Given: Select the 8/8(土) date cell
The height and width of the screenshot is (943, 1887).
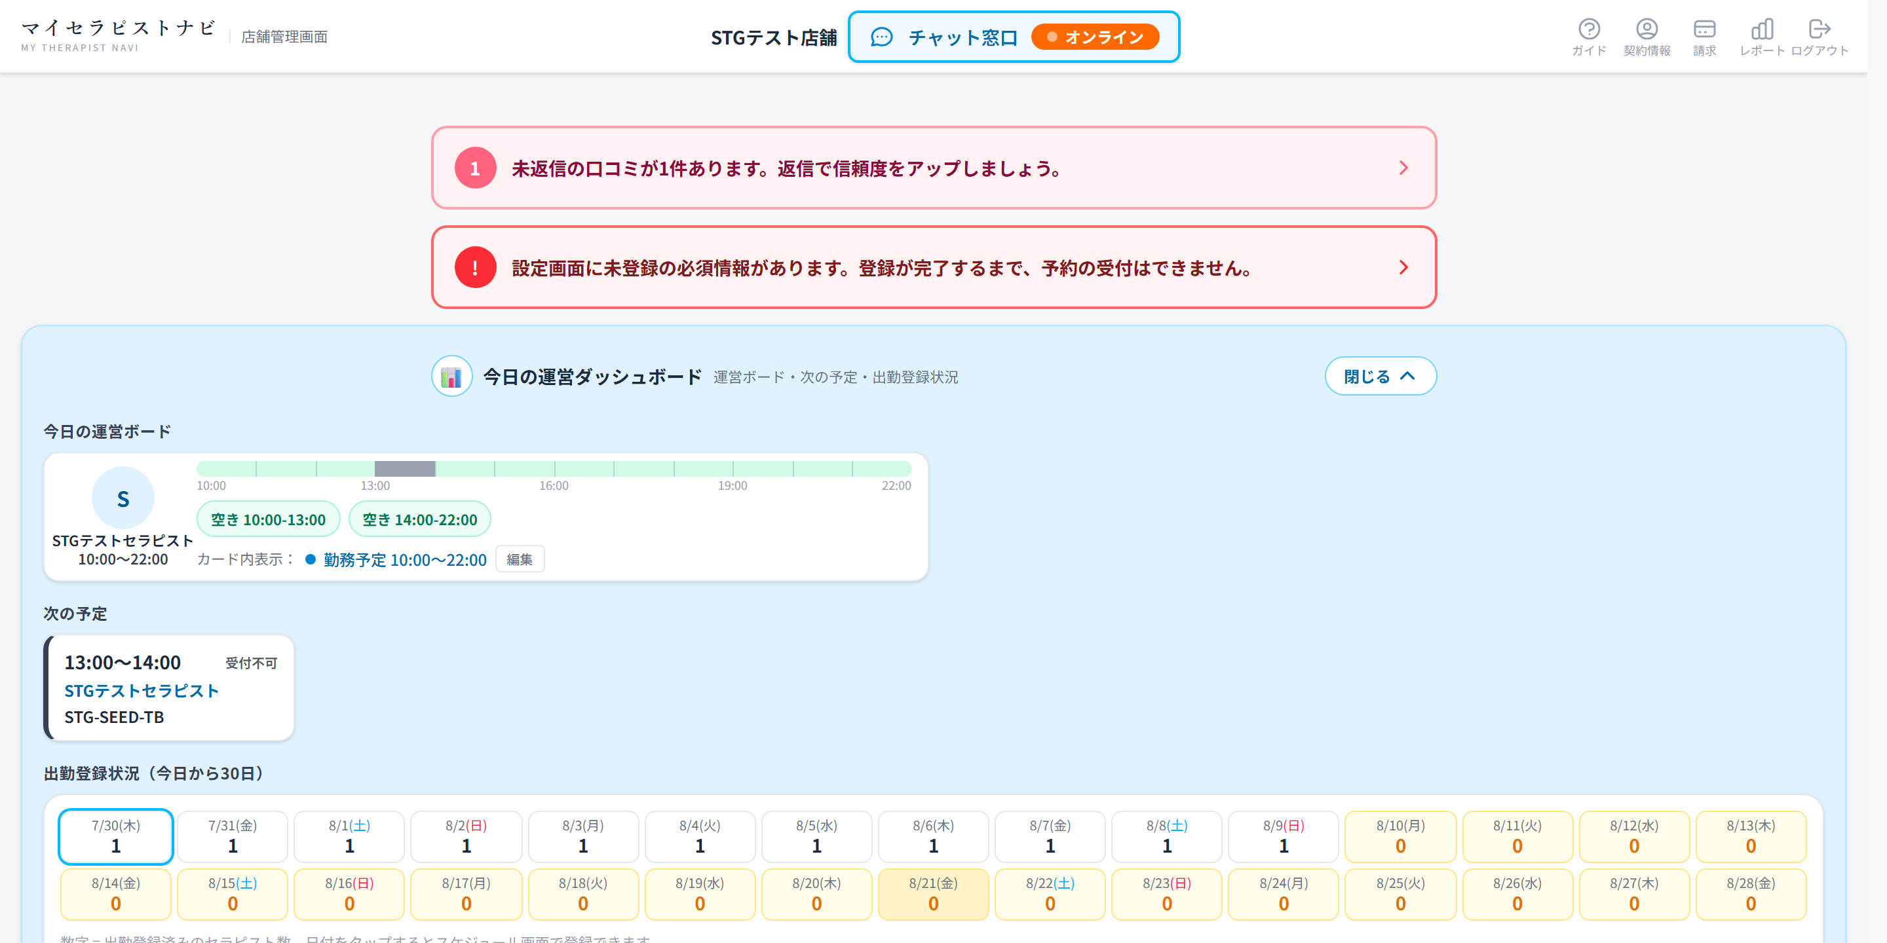Looking at the screenshot, I should 1167,836.
